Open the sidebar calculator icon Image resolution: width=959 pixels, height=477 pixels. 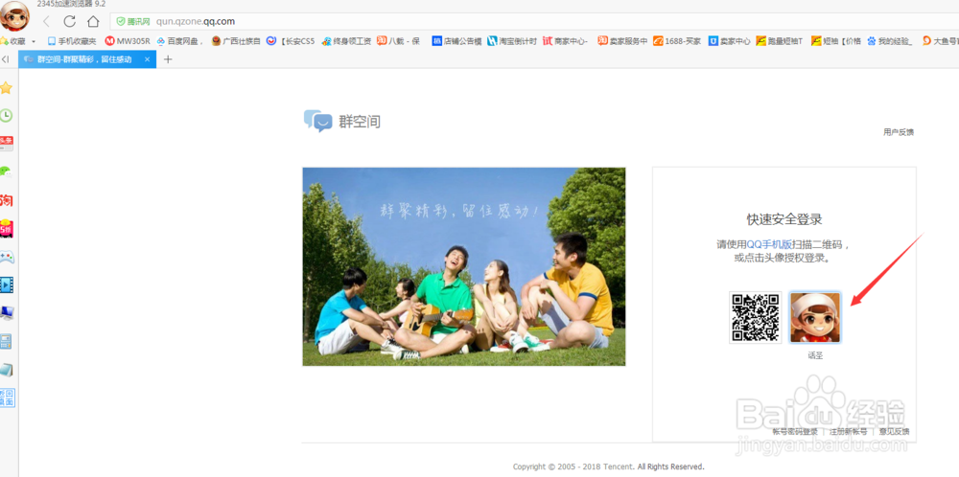point(6,341)
